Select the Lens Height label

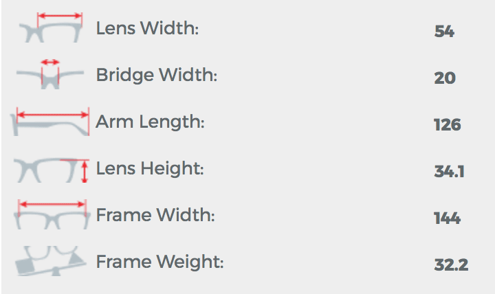pyautogui.click(x=150, y=168)
